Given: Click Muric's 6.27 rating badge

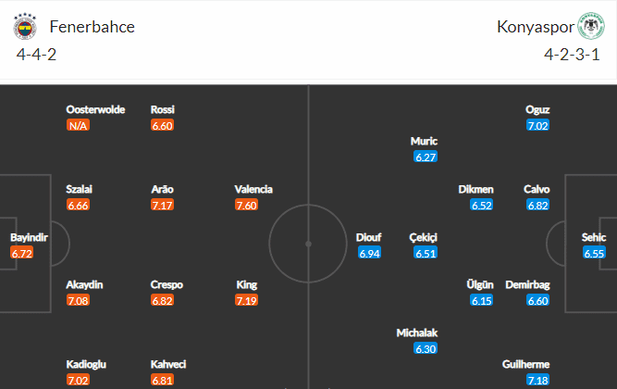Looking at the screenshot, I should point(426,157).
